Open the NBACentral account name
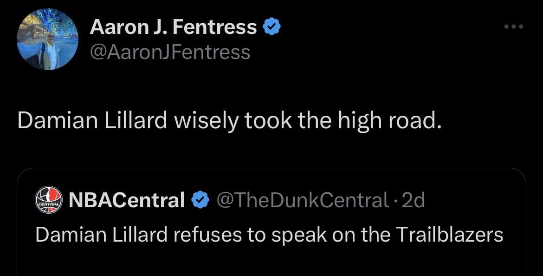The image size is (543, 276). tap(127, 200)
